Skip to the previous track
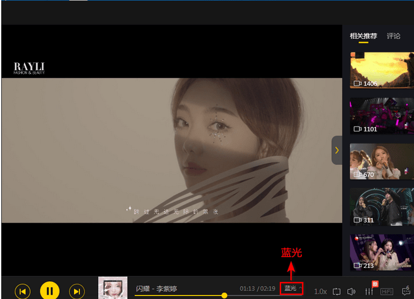Screen dimensions: 414x299 tap(23, 291)
